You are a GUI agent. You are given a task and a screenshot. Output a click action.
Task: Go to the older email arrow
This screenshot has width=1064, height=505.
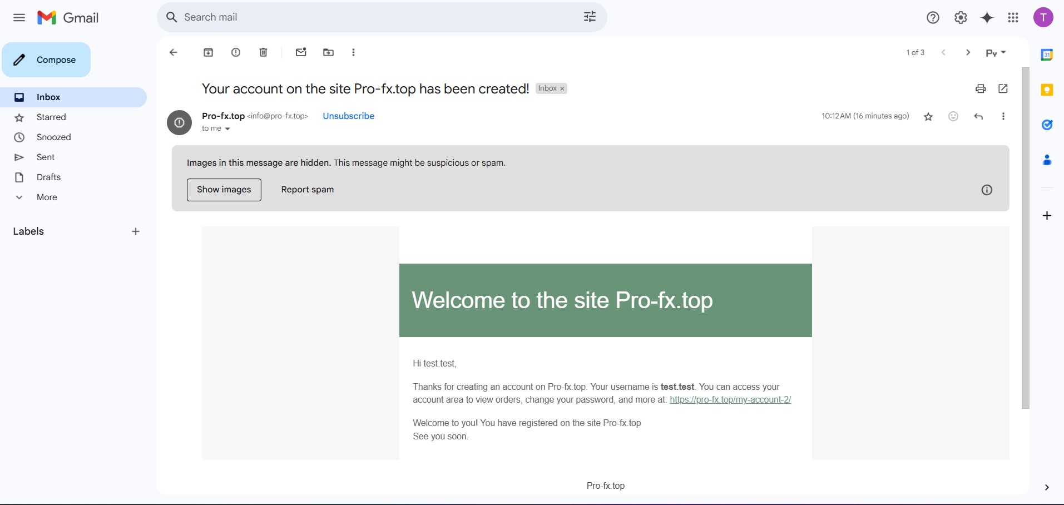pyautogui.click(x=968, y=52)
